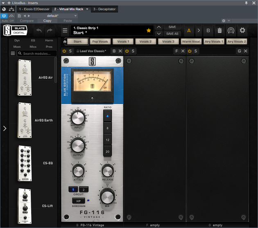The image size is (258, 228).
Task: Click Copy in host toolbar
Action: [47, 21]
